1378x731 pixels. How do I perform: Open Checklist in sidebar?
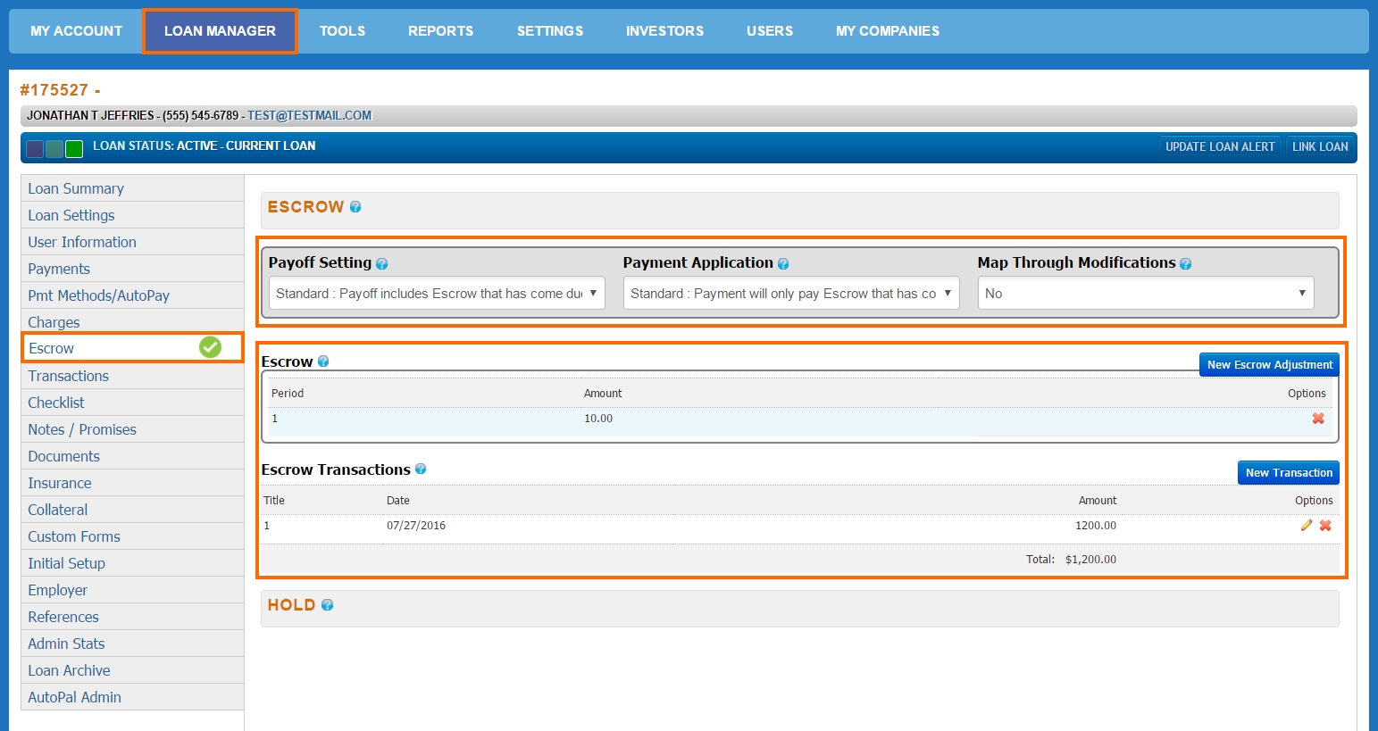pos(132,403)
